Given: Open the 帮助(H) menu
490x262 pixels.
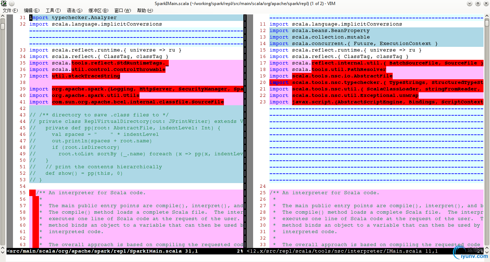Looking at the screenshot, I should [x=145, y=10].
